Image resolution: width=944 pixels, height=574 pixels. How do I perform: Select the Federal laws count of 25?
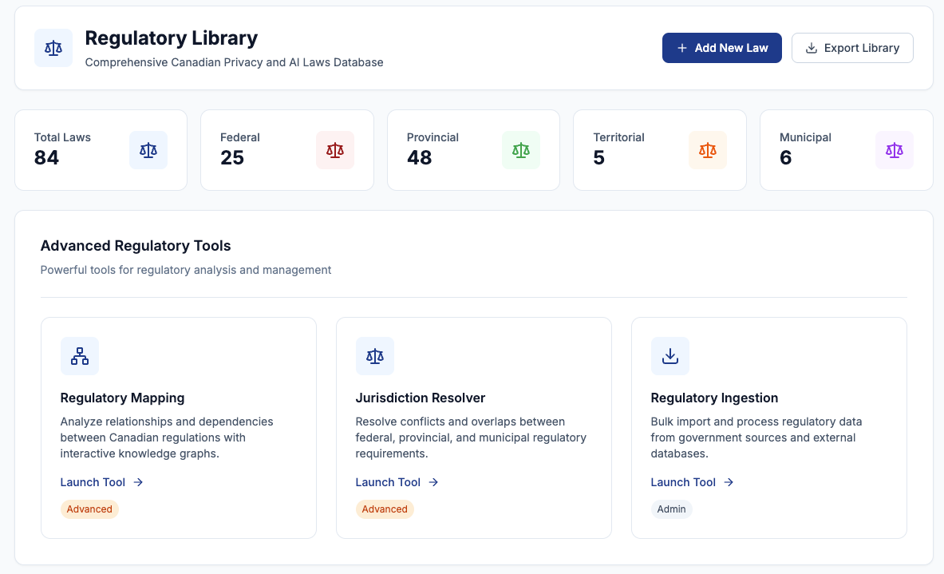click(x=232, y=158)
